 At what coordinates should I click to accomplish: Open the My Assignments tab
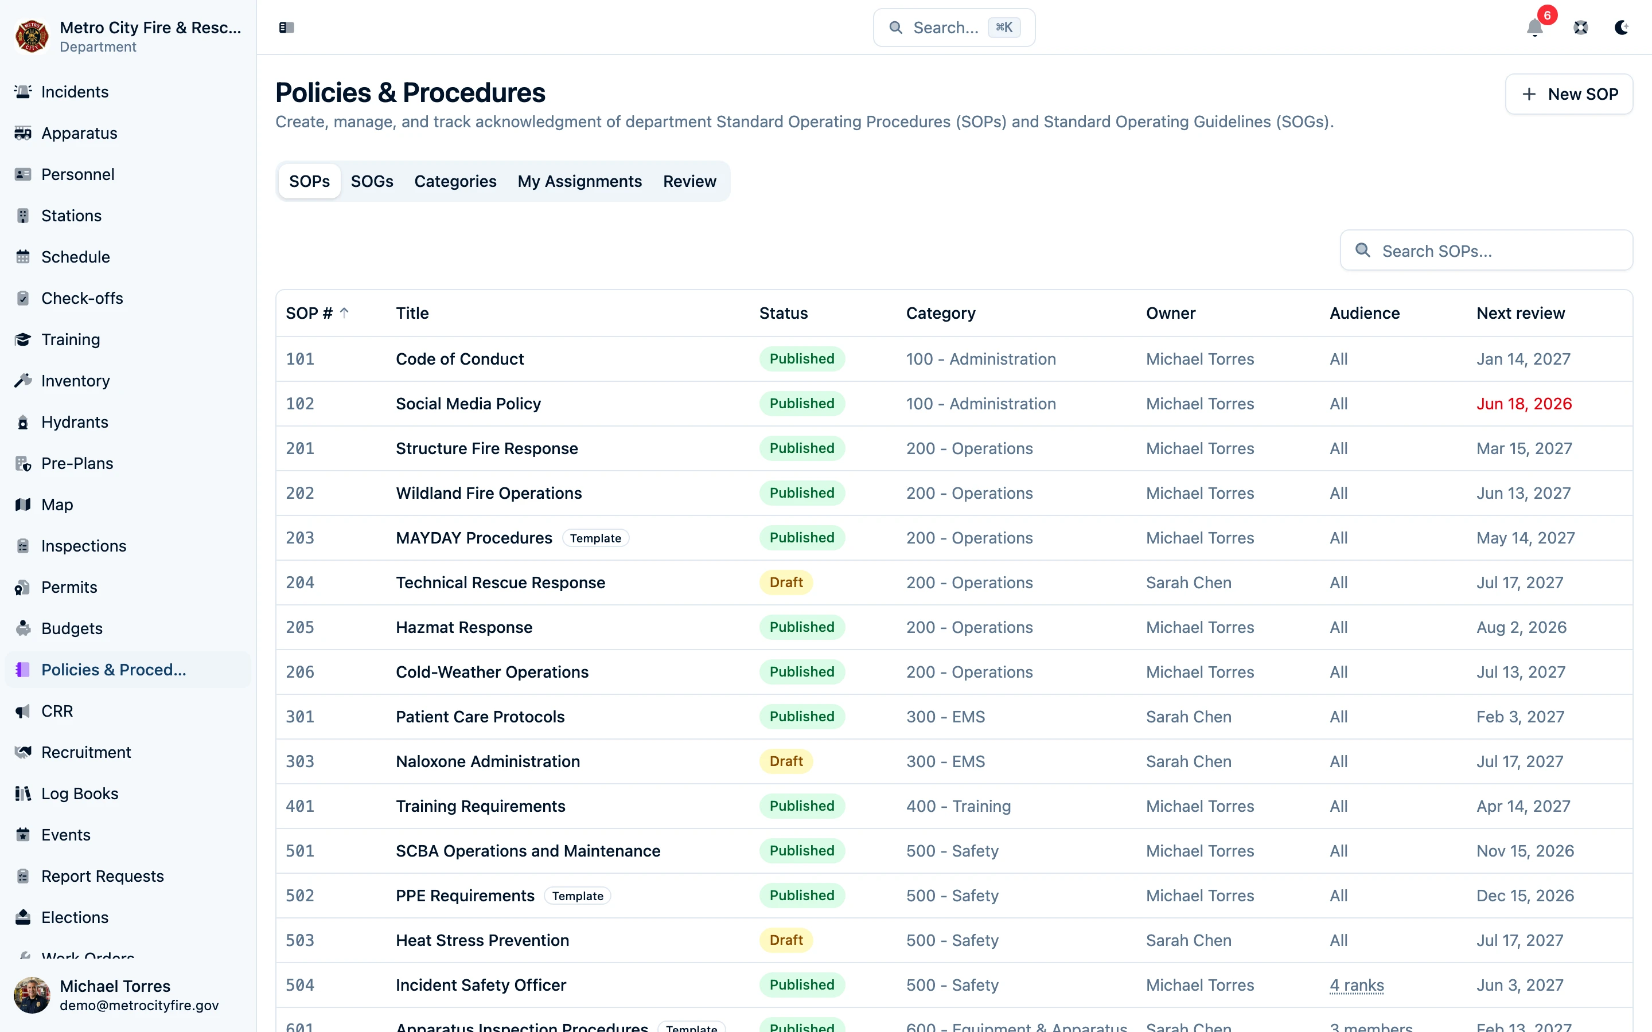click(x=579, y=181)
